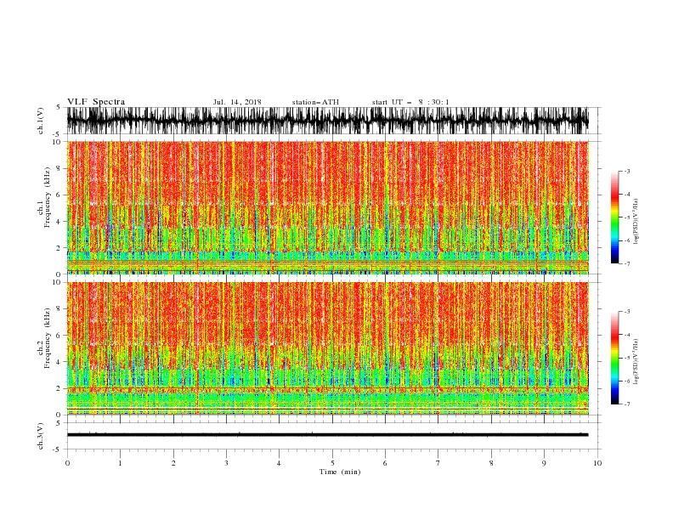Screen dimensions: 673x520
Task: Click the "VLF Spectra" title text
Action: 96,102
